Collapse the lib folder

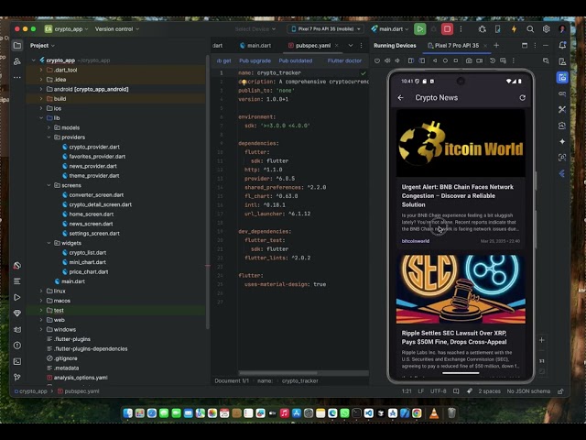(x=41, y=118)
